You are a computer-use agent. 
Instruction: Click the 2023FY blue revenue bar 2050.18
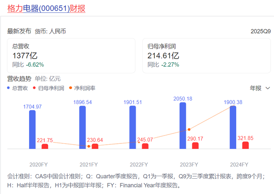point(183,126)
